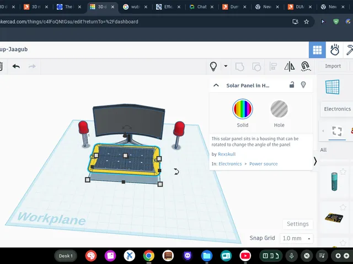
Task: Open the Desk 1 button in shelf
Action: (x=66, y=256)
